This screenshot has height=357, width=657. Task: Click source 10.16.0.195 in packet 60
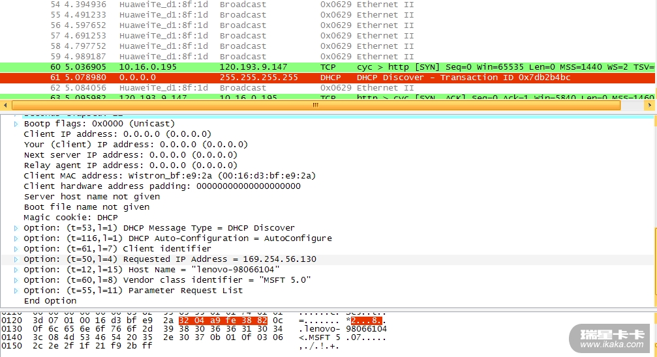click(x=148, y=67)
